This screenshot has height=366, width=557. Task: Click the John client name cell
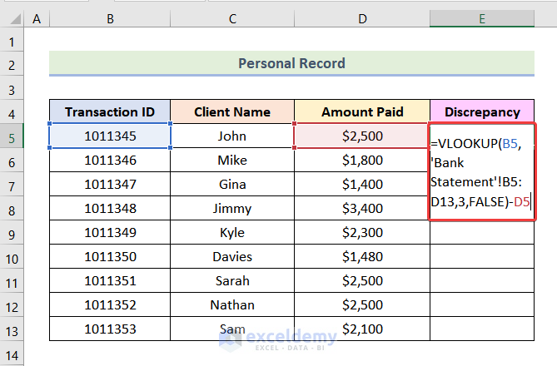pos(232,136)
